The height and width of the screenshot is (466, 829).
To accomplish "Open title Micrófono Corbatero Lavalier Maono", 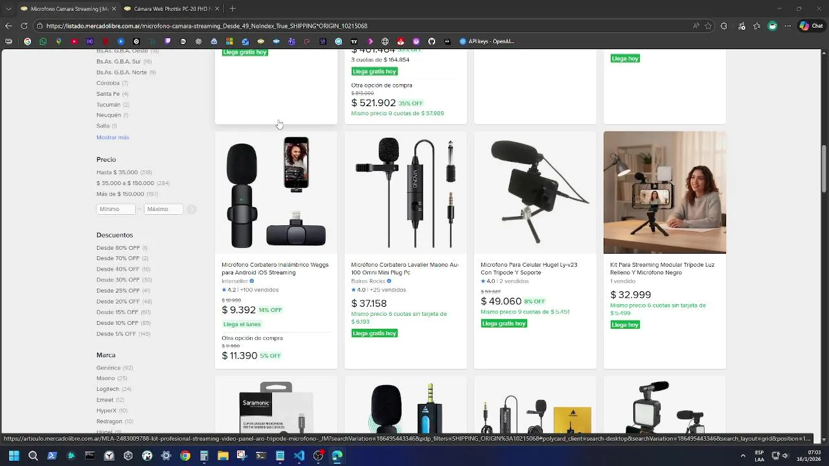I will 405,269.
